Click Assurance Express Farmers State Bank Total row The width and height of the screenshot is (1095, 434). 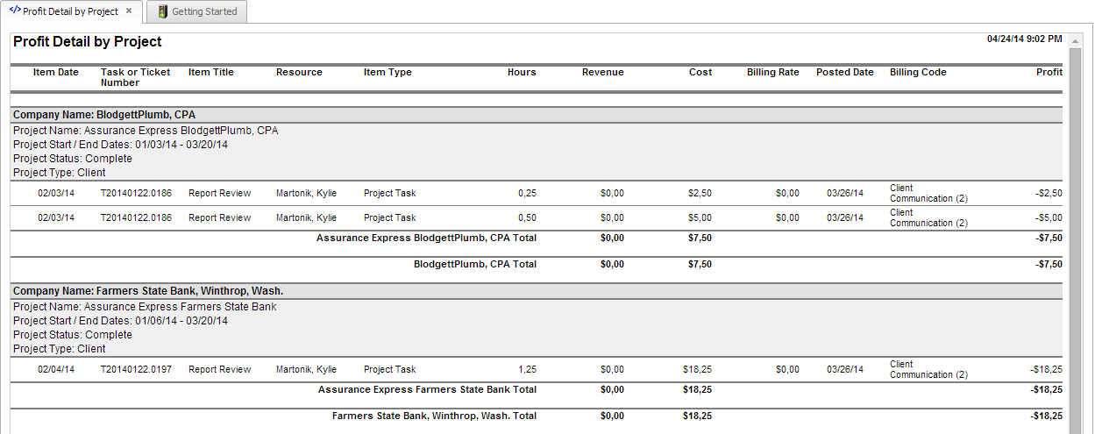point(427,390)
